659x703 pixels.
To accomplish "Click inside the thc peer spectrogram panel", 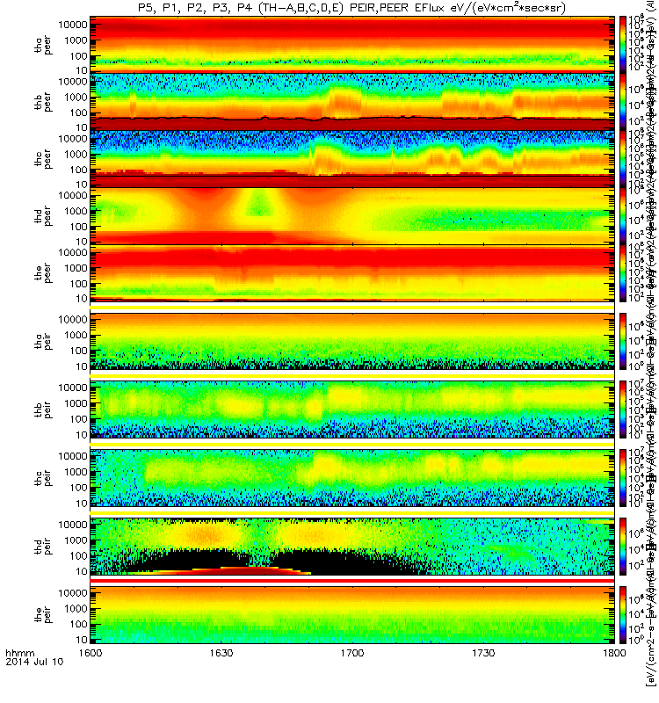I will (352, 158).
